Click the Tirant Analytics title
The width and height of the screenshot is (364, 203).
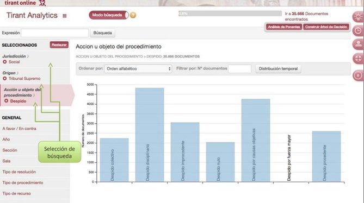coord(32,15)
